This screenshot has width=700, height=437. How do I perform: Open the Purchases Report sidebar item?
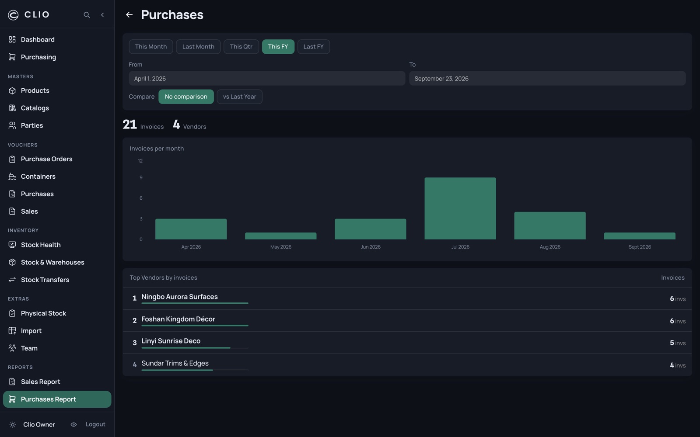tap(57, 399)
